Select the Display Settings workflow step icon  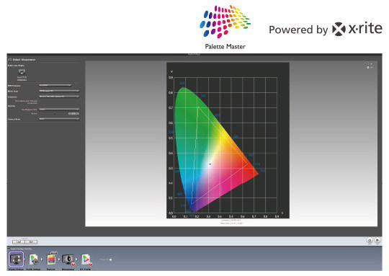click(x=17, y=259)
